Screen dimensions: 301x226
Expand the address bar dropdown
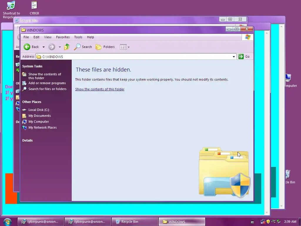tap(234, 56)
